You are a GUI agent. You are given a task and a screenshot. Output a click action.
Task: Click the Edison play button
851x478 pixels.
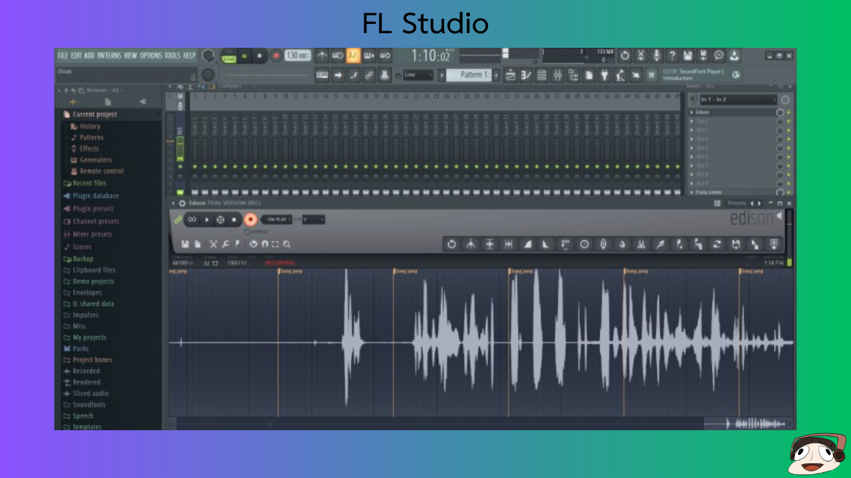point(207,219)
